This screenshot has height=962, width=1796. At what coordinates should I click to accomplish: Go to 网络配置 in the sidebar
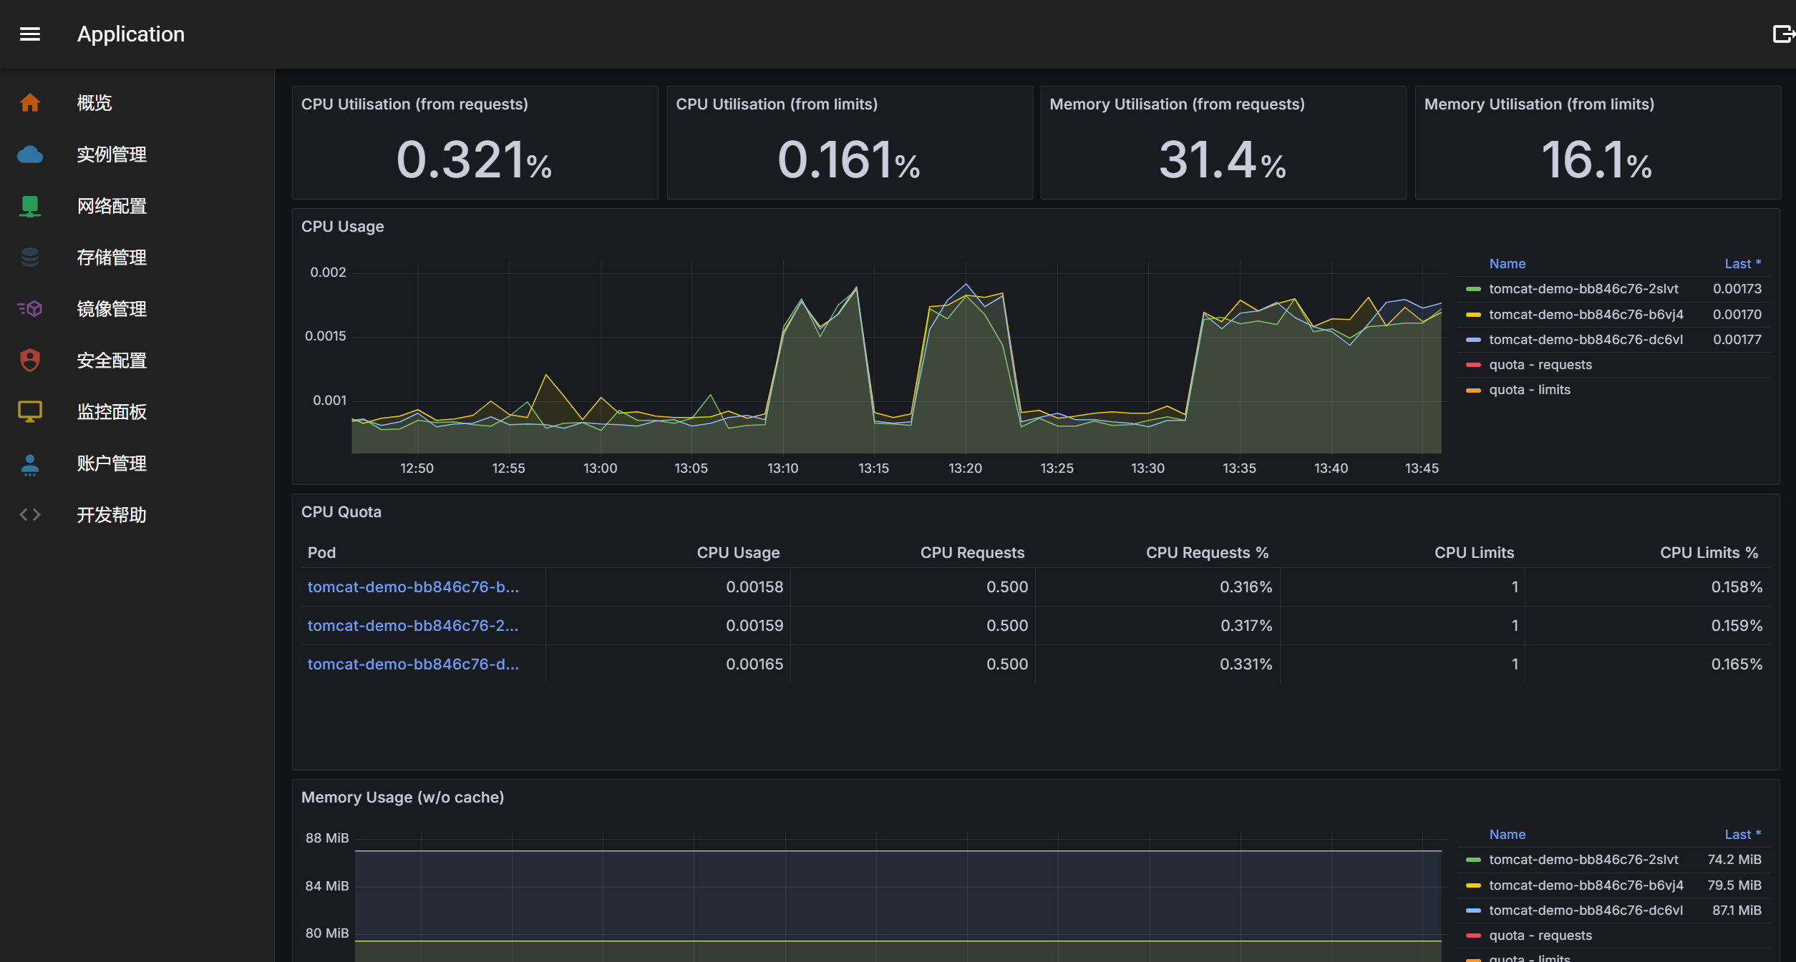(x=112, y=206)
